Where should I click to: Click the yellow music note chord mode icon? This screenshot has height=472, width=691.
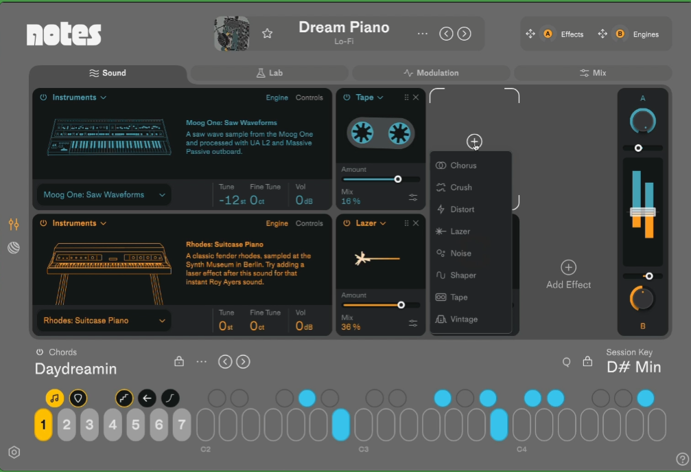coord(55,398)
